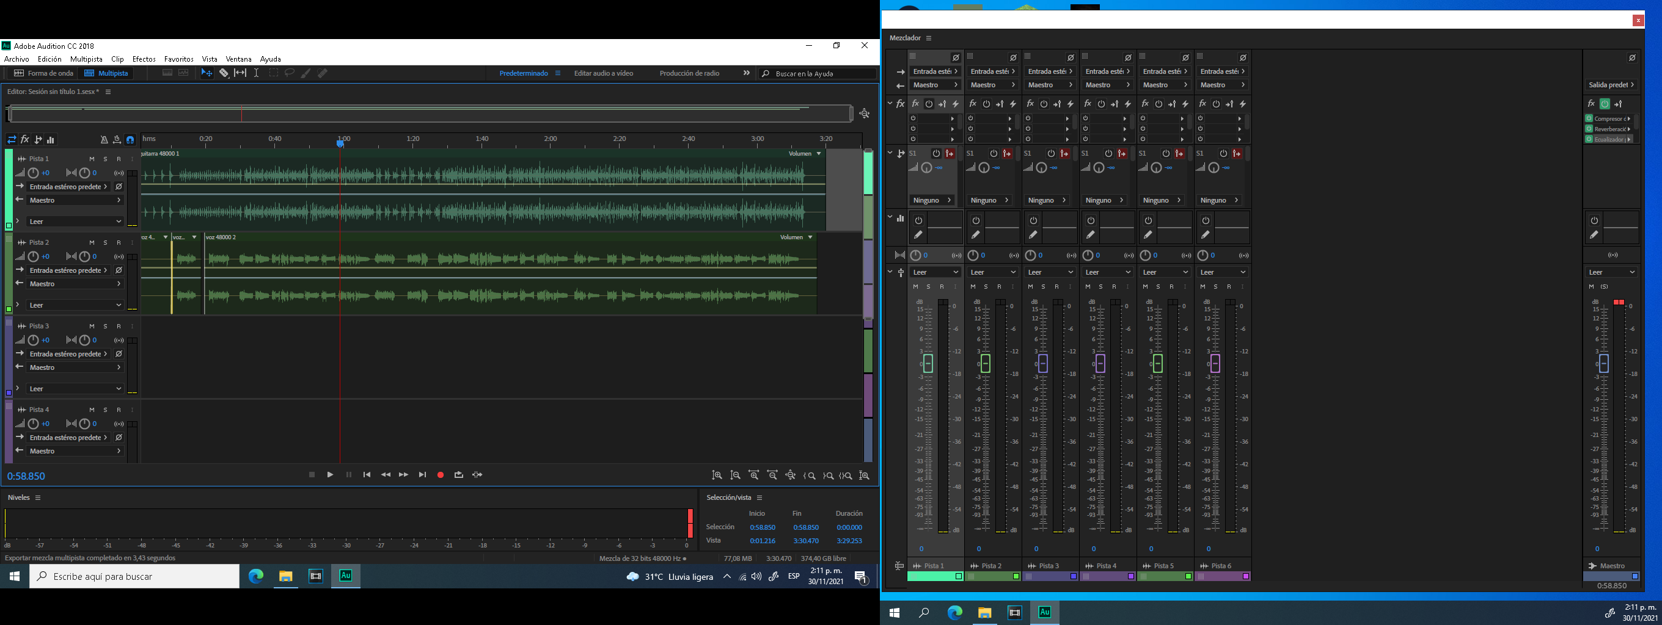Adjust Pista 1 volume knob in editor
The height and width of the screenshot is (625, 1662).
(x=33, y=173)
